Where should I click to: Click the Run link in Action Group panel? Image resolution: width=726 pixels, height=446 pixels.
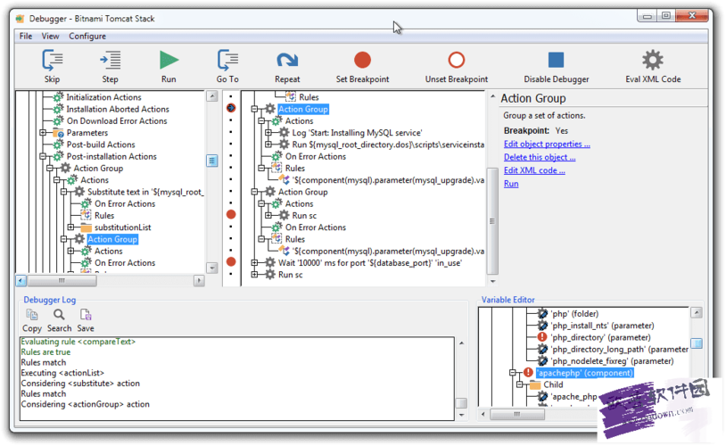tap(511, 184)
